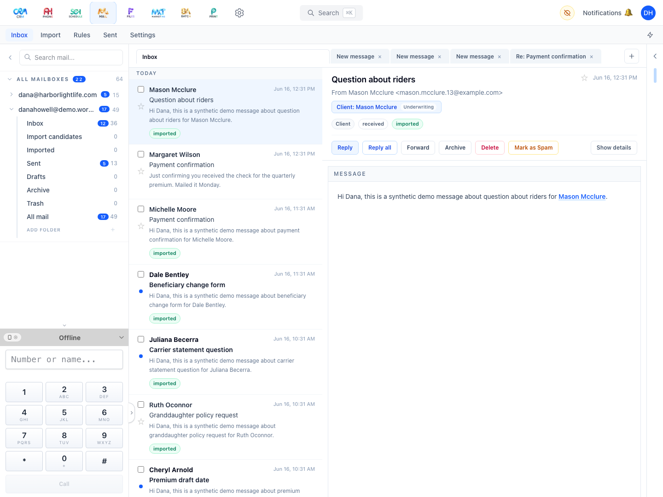Click the right panel collapse chevron

click(655, 56)
